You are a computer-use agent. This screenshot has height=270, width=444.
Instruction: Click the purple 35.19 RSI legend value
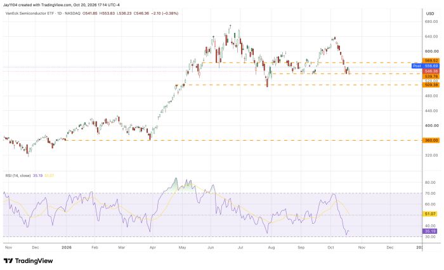coord(37,176)
